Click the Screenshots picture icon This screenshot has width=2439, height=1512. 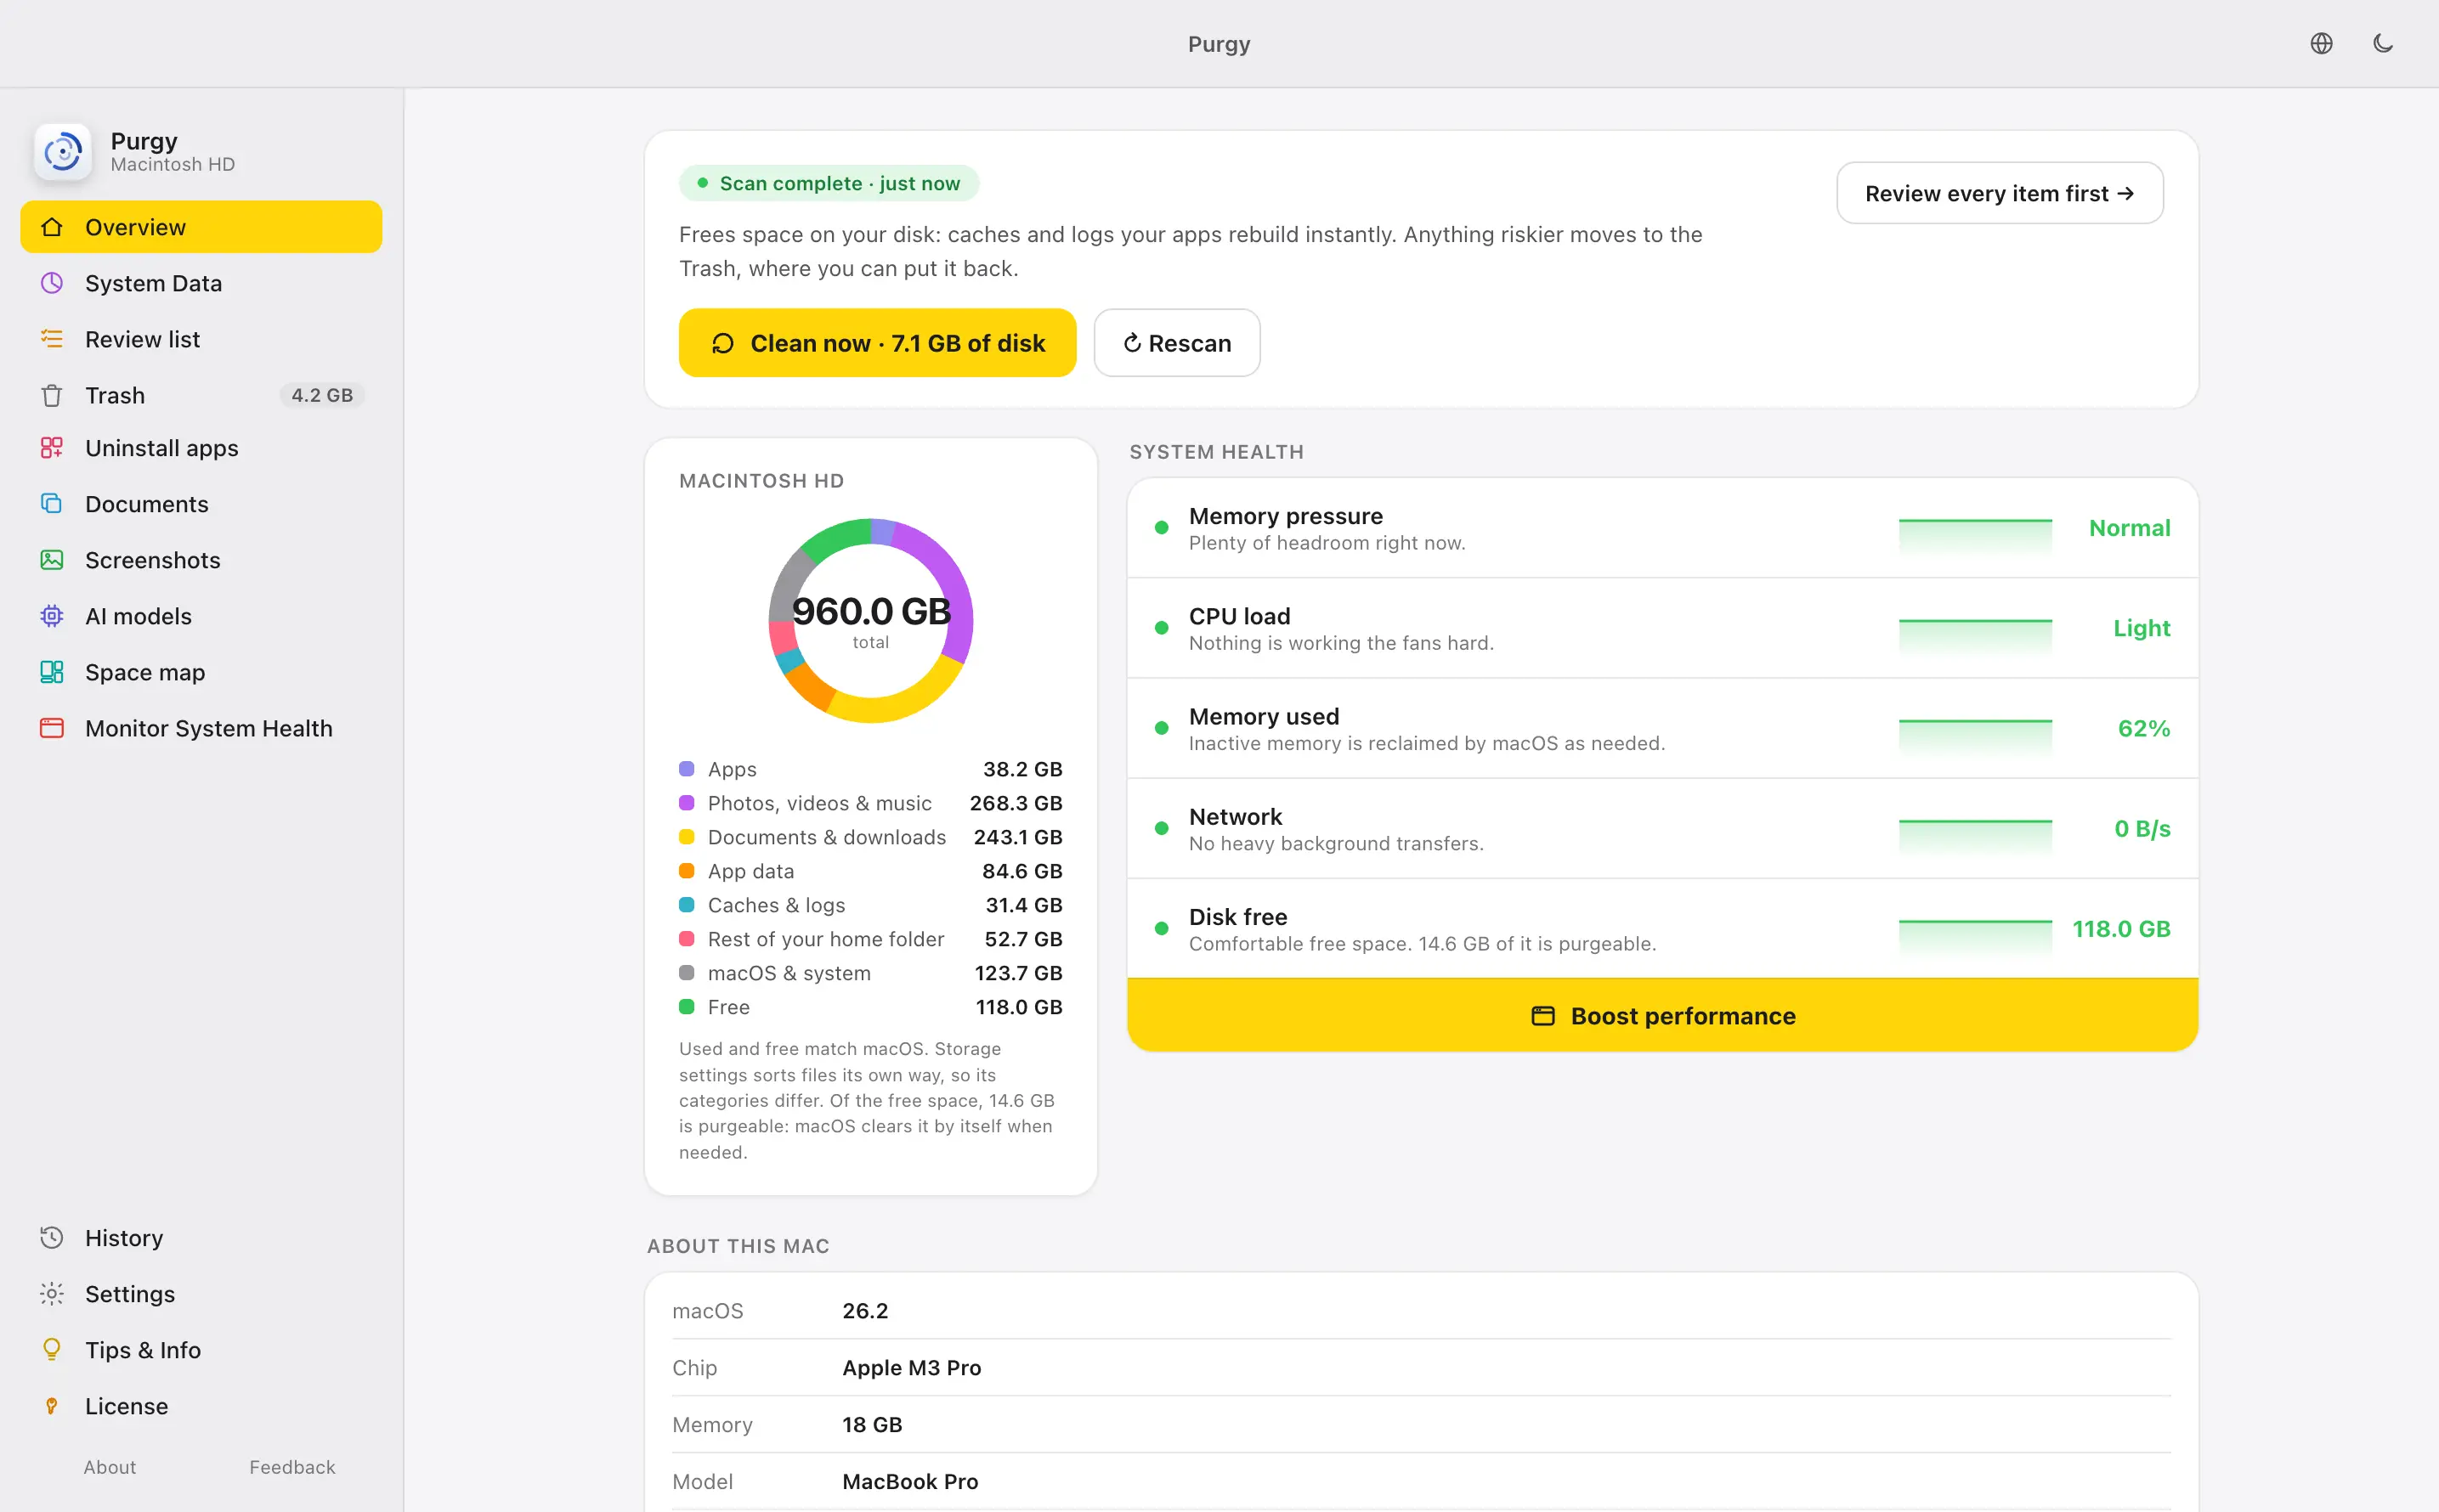(x=52, y=559)
